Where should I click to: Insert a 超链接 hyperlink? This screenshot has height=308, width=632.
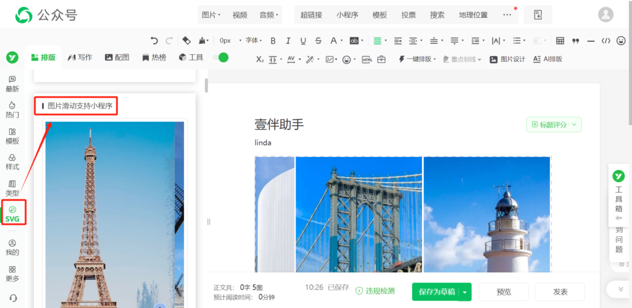click(x=311, y=15)
